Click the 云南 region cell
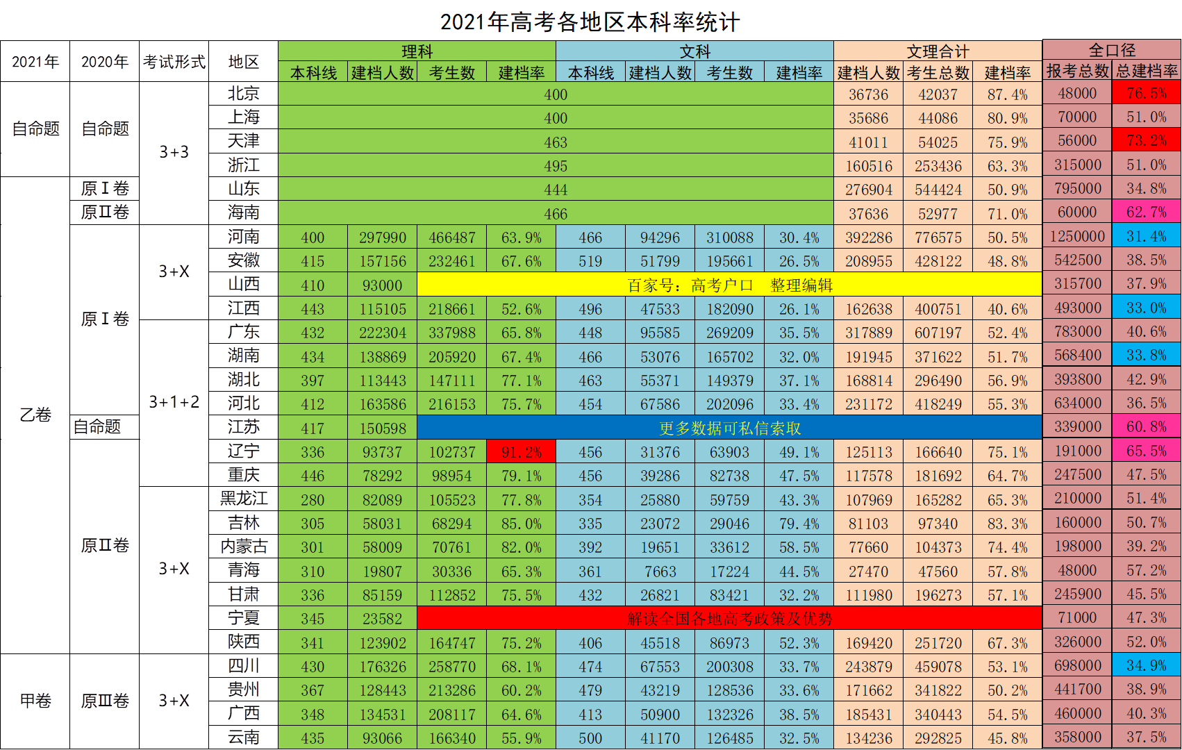 coord(244,737)
